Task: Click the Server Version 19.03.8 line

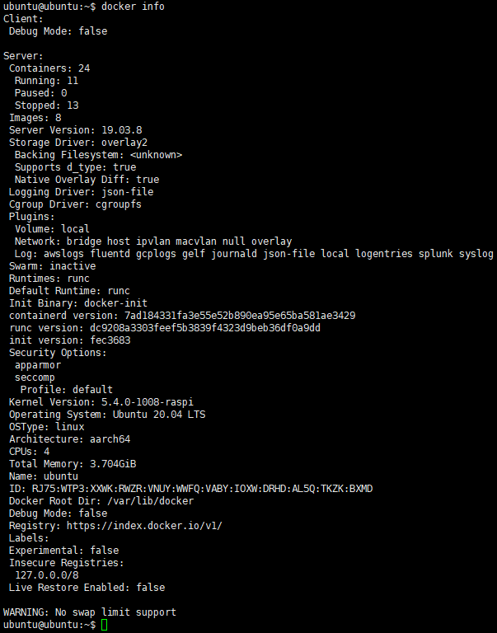Action: click(75, 130)
